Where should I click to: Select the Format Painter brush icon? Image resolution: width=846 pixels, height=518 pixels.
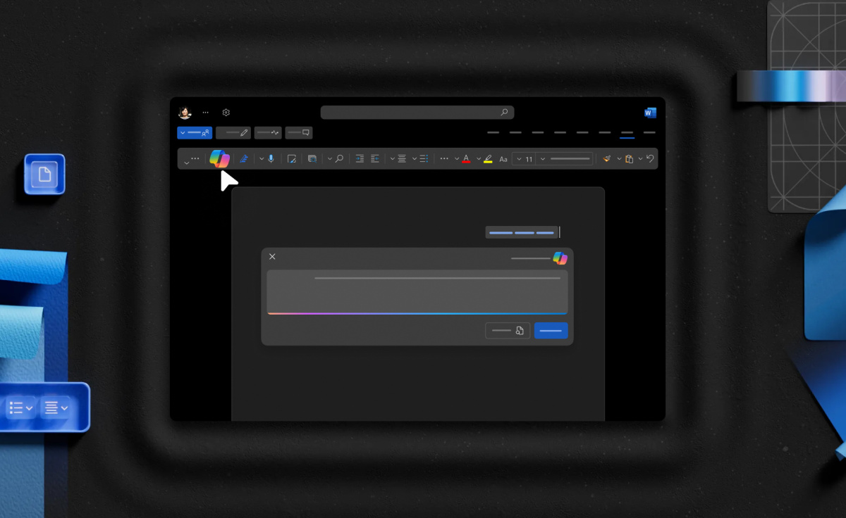pyautogui.click(x=606, y=159)
